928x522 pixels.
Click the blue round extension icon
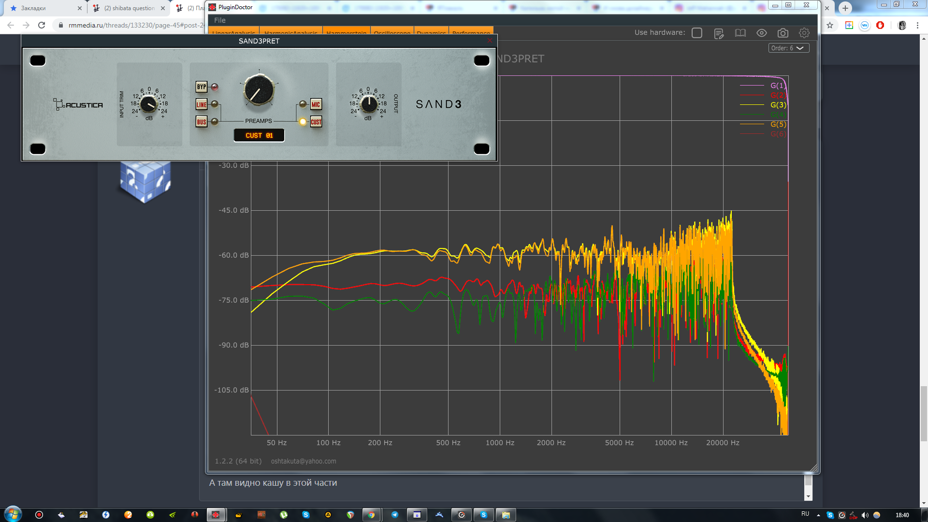pos(865,25)
